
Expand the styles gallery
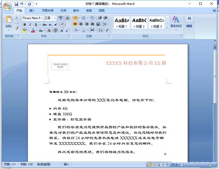click(x=167, y=27)
